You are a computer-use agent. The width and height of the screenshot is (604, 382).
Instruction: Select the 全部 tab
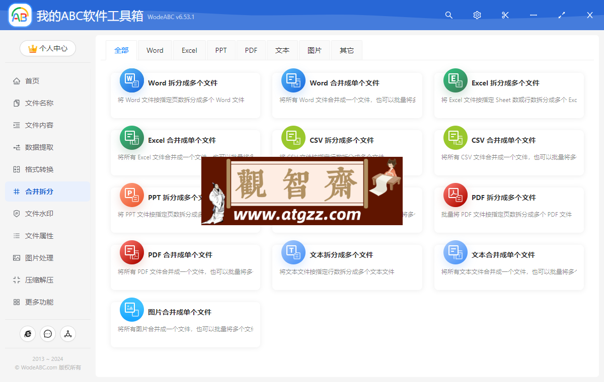pos(121,50)
